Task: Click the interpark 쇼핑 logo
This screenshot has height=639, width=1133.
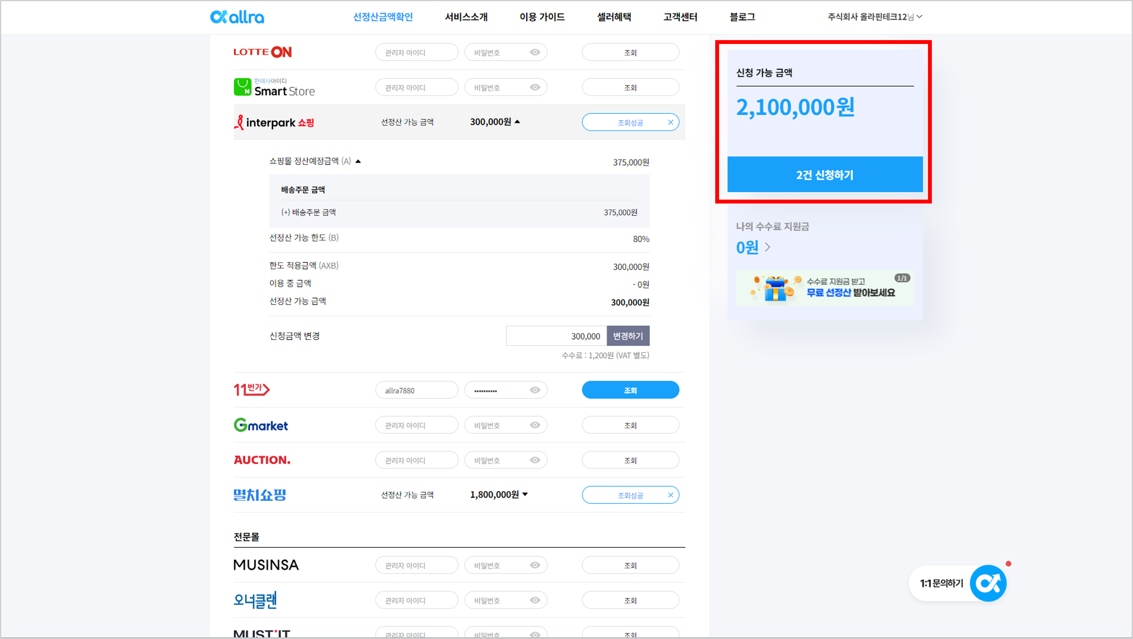Action: click(274, 122)
